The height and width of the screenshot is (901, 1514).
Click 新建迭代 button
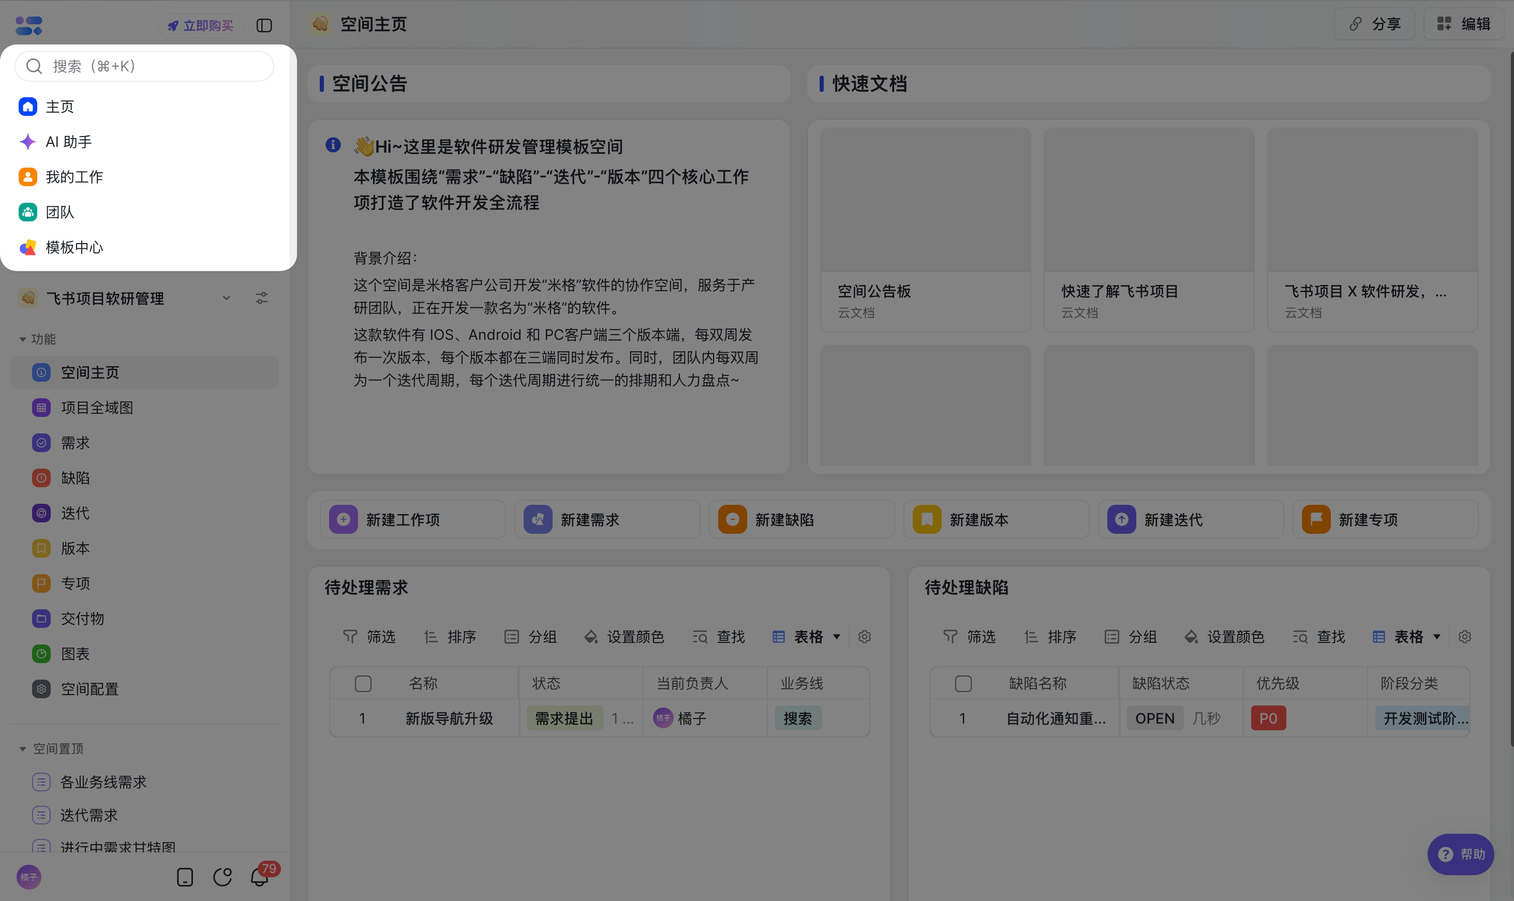tap(1191, 520)
